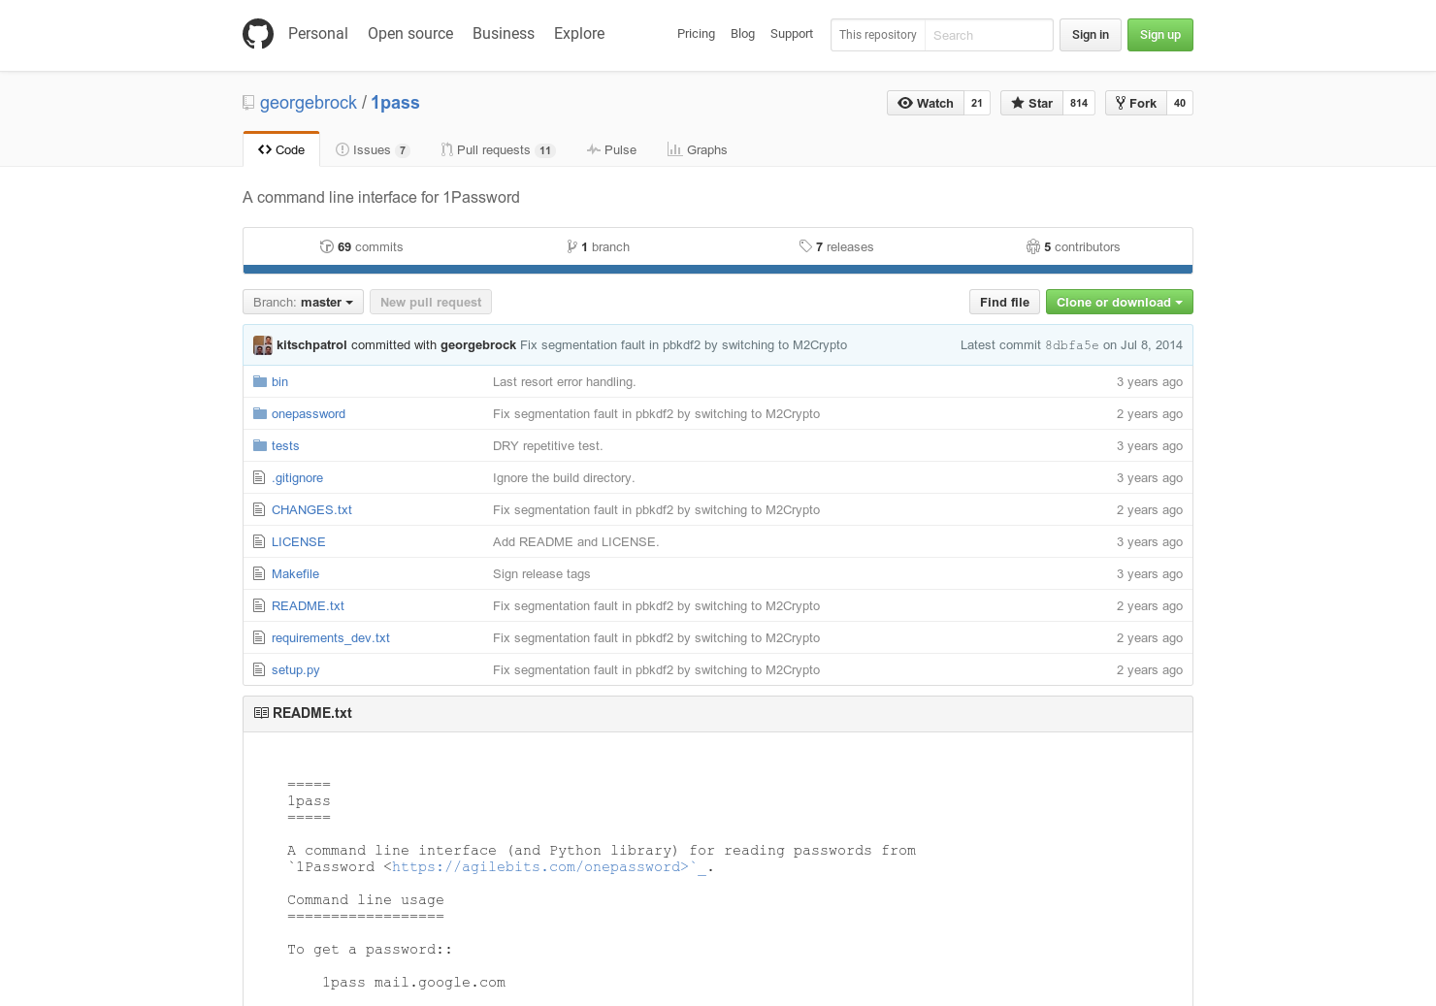This screenshot has width=1436, height=1006.
Task: Open the latest commit hash 8dbfa5e
Action: click(x=1072, y=344)
